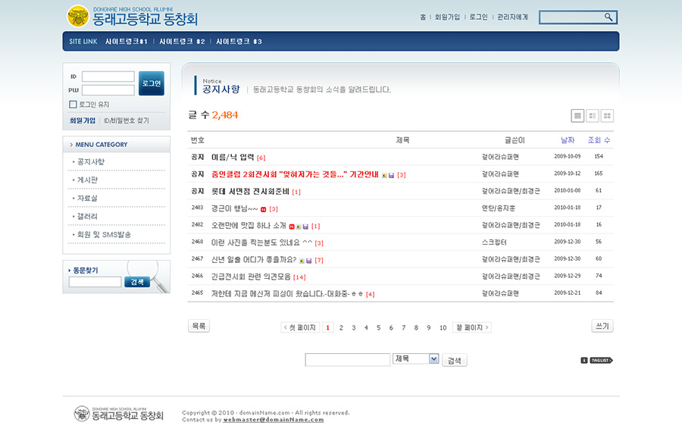Click the 회원가입 link in top navigation
Screen dimensions: 682x438
(446, 17)
